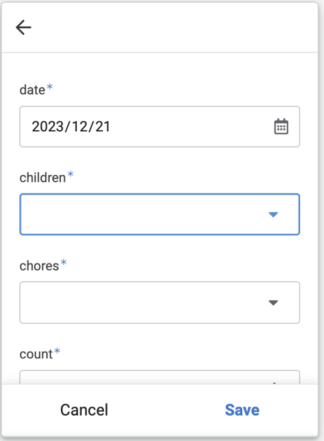Click the 2023/12/21 date value
The image size is (324, 441).
tap(71, 127)
